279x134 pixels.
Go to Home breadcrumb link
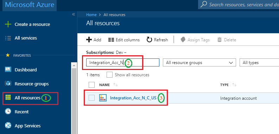(91, 15)
